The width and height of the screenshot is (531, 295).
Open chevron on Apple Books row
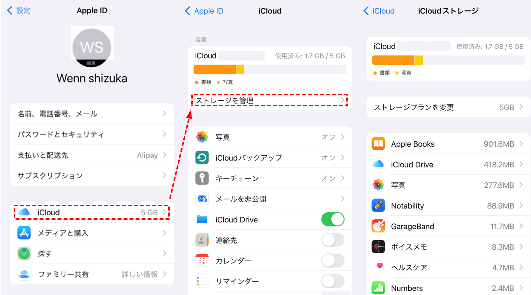[521, 144]
